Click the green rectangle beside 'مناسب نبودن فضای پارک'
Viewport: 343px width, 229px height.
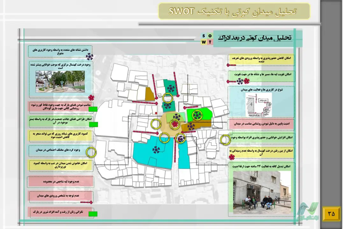pos(93,109)
